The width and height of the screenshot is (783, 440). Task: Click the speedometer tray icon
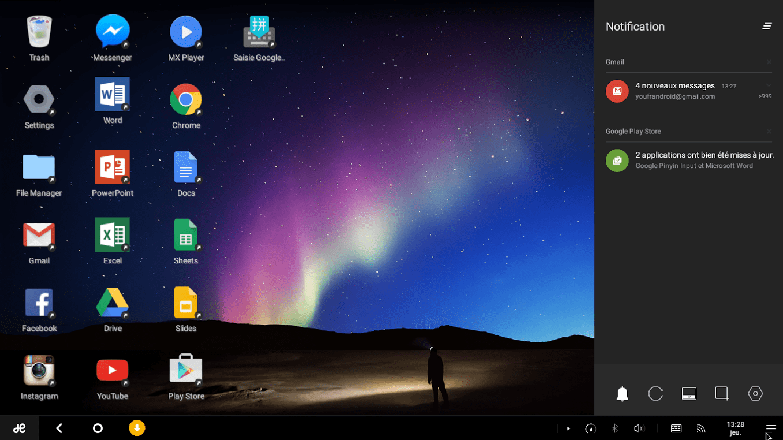590,428
